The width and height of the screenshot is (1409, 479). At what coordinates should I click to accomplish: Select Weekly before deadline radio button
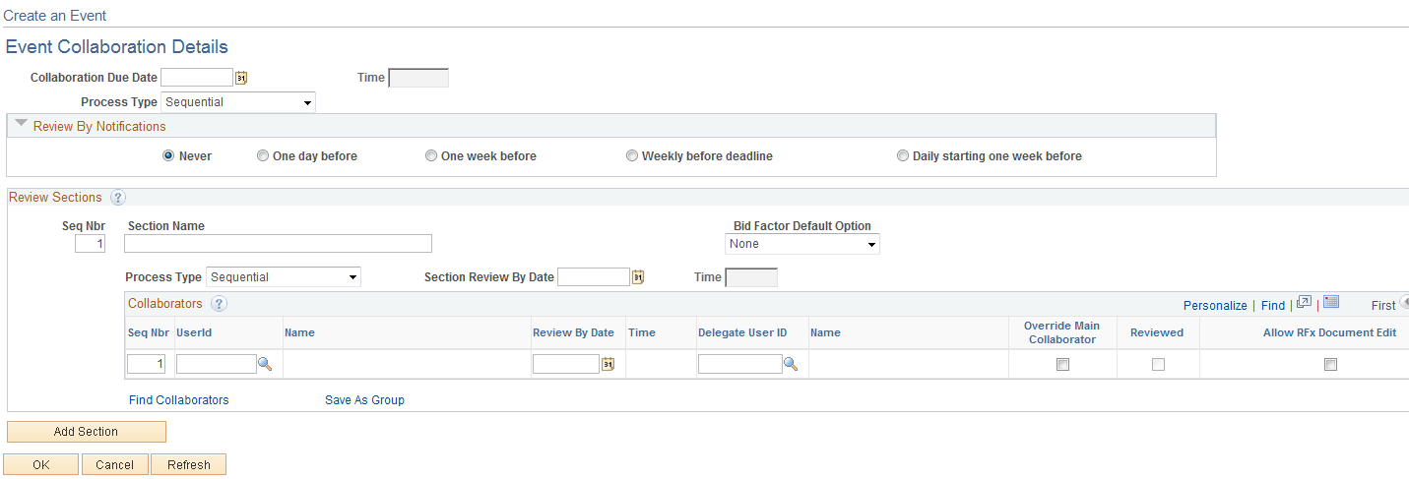coord(632,155)
